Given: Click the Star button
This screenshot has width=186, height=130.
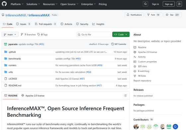Looking at the screenshot, I should [x=173, y=15].
